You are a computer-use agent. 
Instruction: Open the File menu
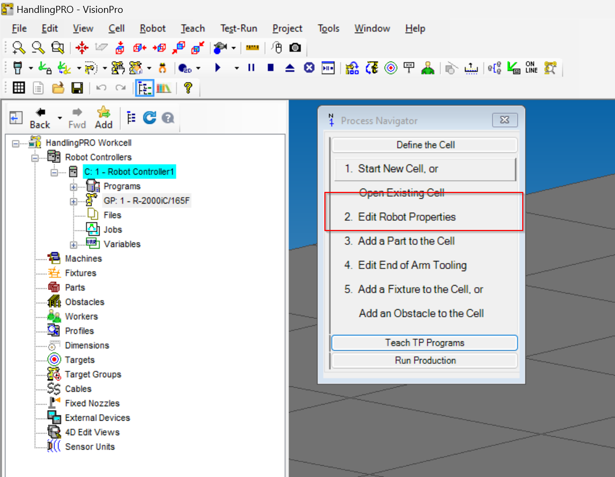[19, 28]
